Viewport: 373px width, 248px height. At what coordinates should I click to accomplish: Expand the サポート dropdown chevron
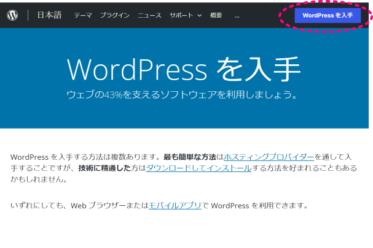[x=200, y=16]
